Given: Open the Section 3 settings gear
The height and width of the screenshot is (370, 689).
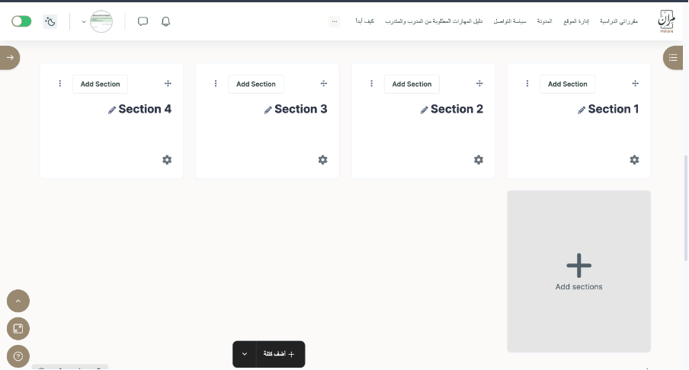Looking at the screenshot, I should (x=322, y=160).
